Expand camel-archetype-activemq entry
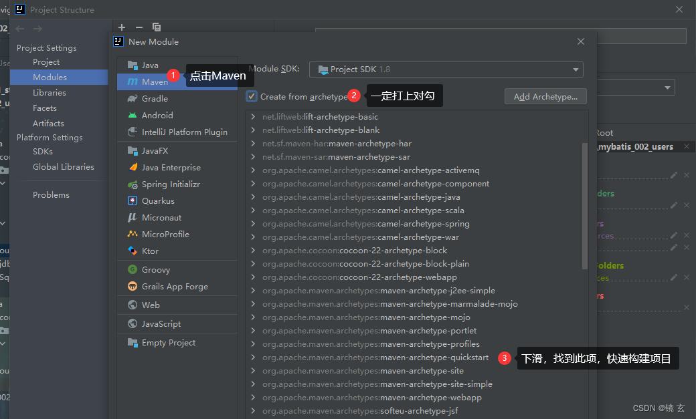696x419 pixels. [253, 170]
